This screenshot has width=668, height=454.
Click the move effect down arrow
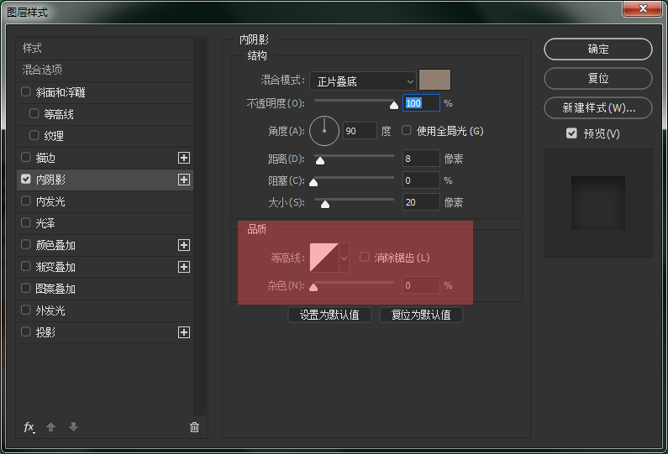click(73, 427)
